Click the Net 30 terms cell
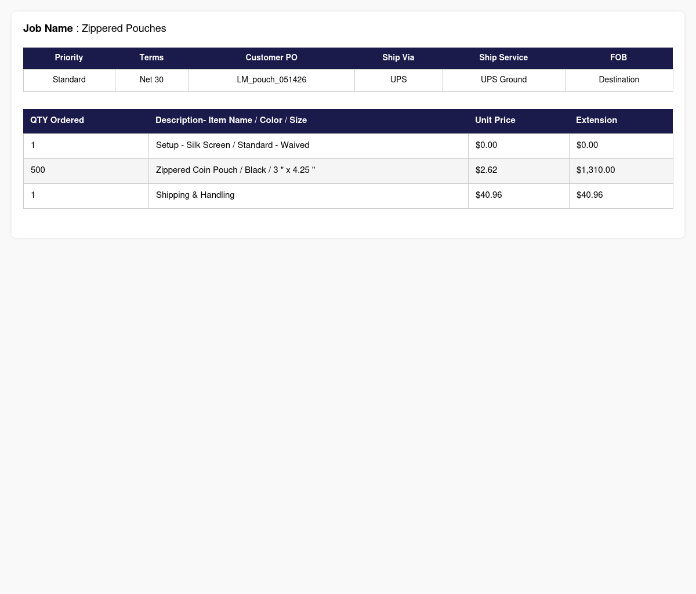The image size is (696, 594). pos(151,80)
